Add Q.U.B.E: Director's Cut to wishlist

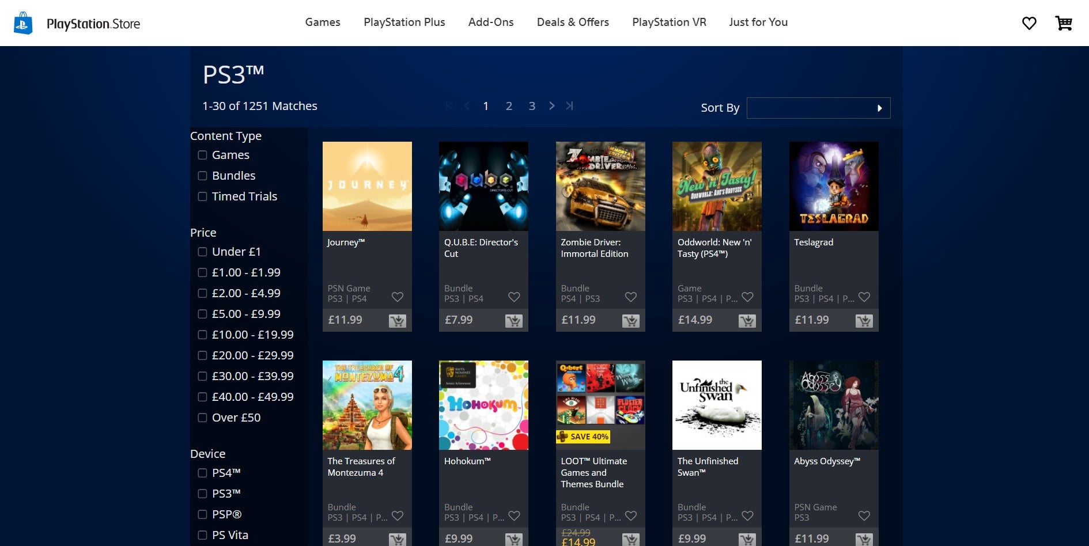tap(514, 297)
